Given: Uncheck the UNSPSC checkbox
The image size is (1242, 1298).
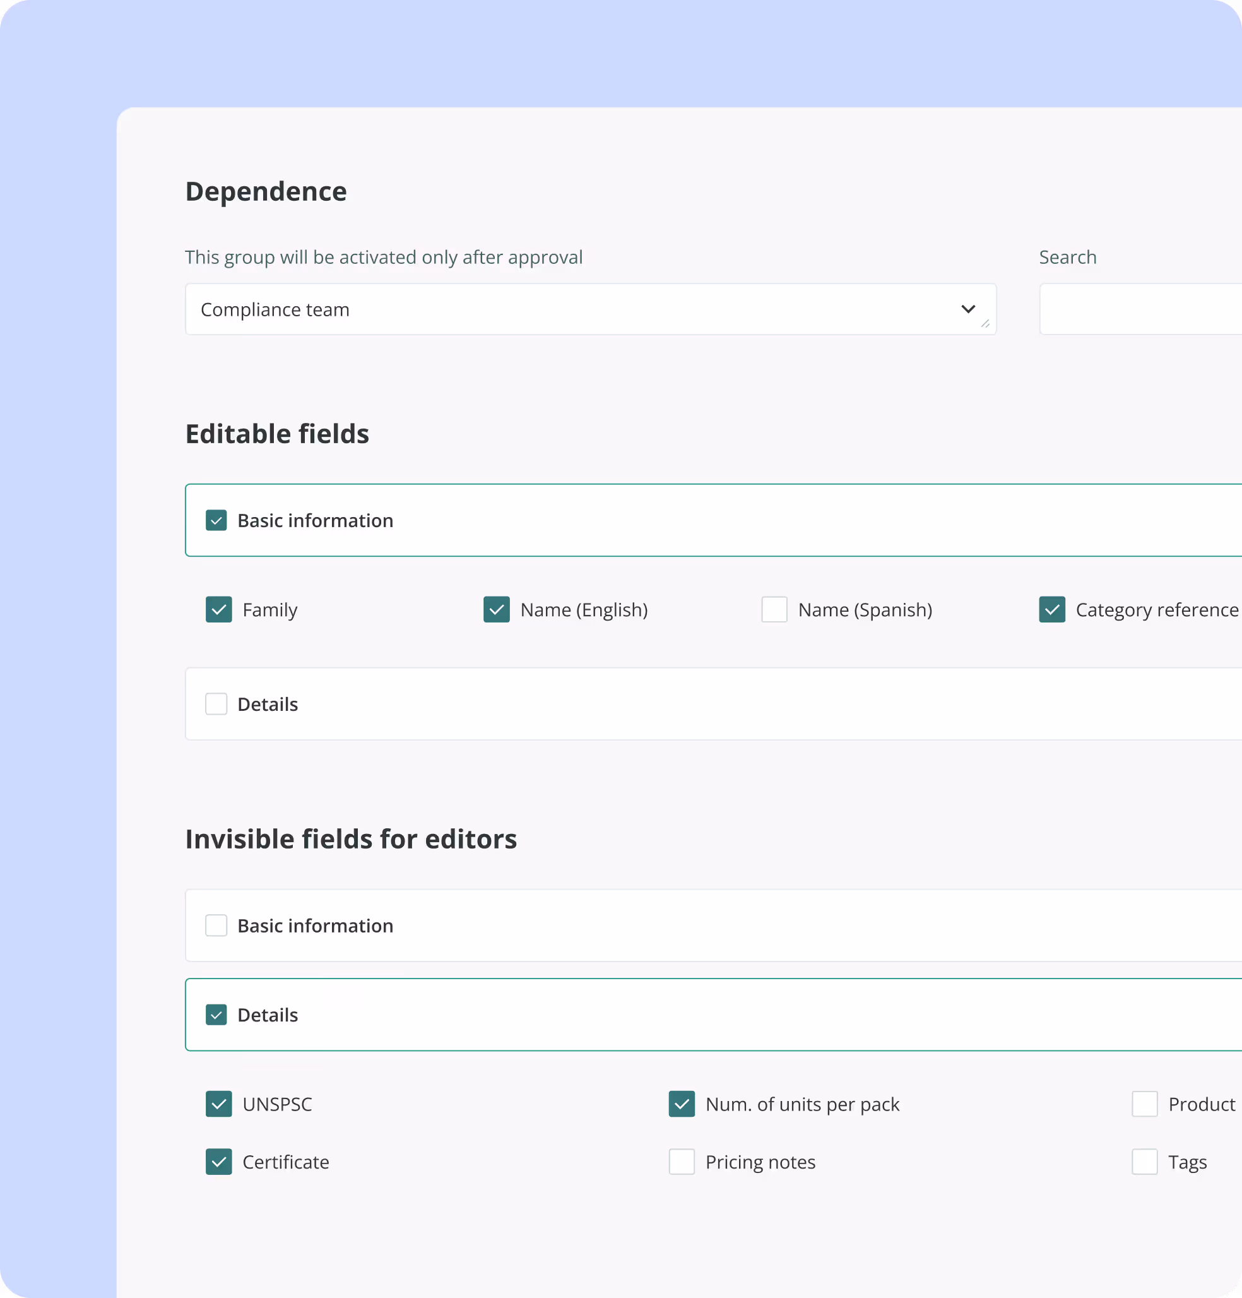Looking at the screenshot, I should pyautogui.click(x=218, y=1104).
